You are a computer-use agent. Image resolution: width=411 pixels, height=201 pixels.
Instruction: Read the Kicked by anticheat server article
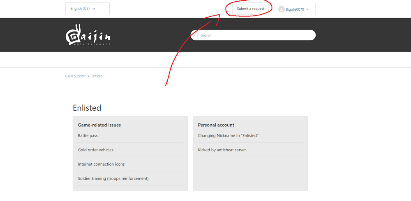[222, 150]
